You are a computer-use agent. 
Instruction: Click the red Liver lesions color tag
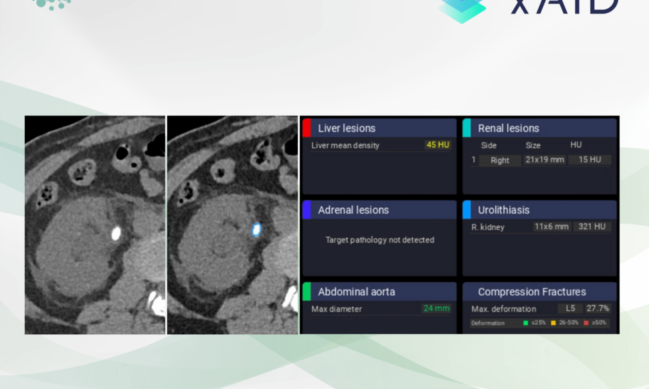coord(306,128)
